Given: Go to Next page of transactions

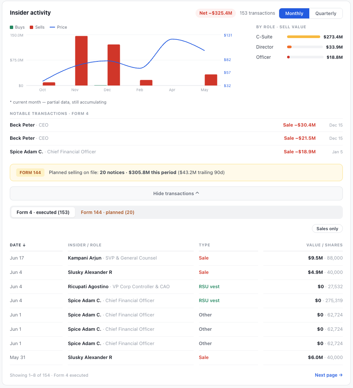Looking at the screenshot, I should (x=329, y=375).
